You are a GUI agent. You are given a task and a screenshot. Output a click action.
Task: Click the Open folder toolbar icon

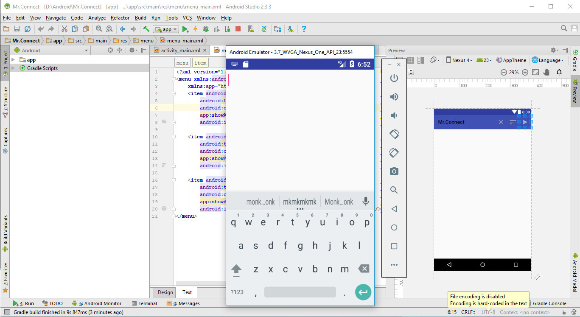(x=6, y=29)
